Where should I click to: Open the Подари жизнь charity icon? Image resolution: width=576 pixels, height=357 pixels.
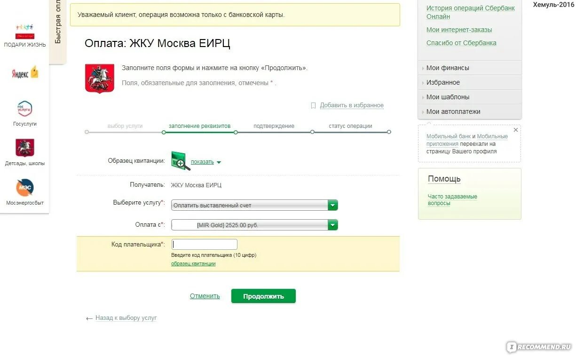pyautogui.click(x=25, y=32)
